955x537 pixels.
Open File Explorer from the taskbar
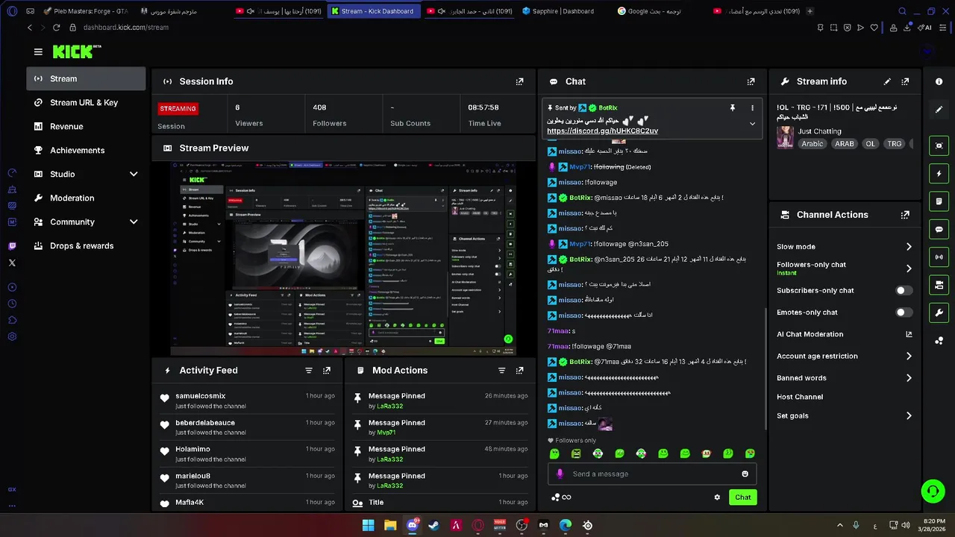(x=390, y=525)
